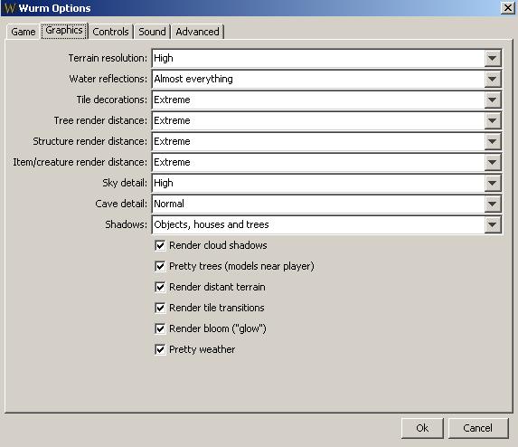Go to the Sound tab
Viewport: 518px width, 447px height.
152,32
